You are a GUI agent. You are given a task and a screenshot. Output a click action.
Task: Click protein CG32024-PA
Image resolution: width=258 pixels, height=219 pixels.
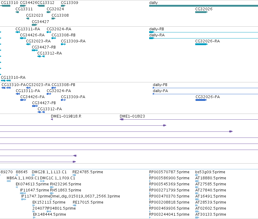[x=49, y=94]
